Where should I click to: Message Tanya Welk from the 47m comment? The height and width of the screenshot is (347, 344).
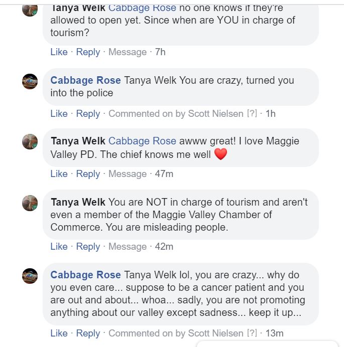pyautogui.click(x=128, y=173)
